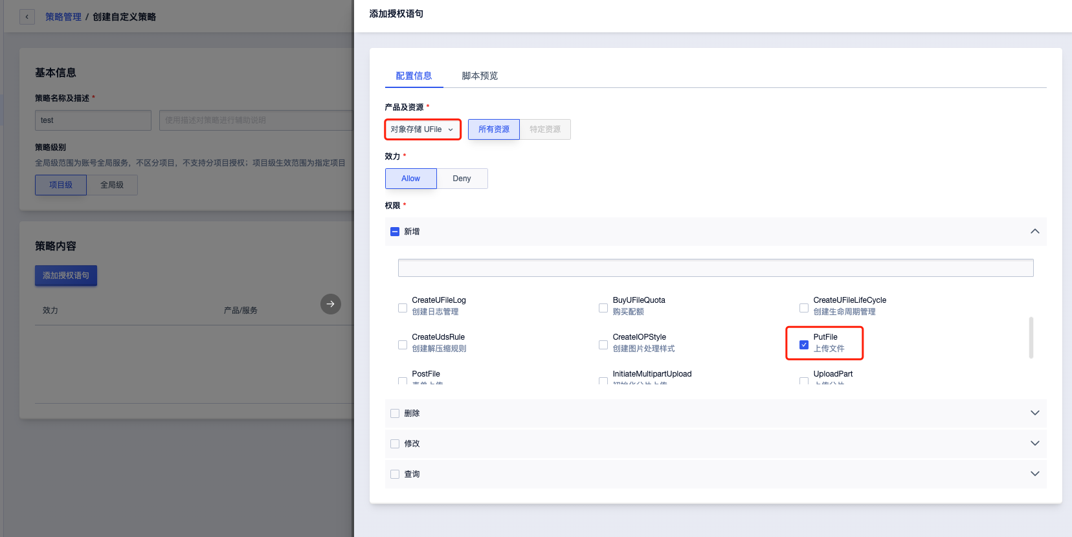This screenshot has width=1072, height=537.
Task: Toggle the 新增 group checkbox
Action: (x=395, y=232)
